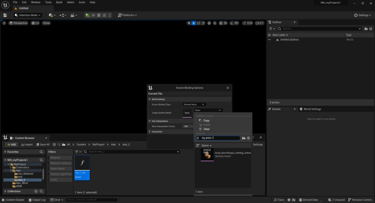
Task: Open the asset picker view options gear
Action: pyautogui.click(x=248, y=138)
